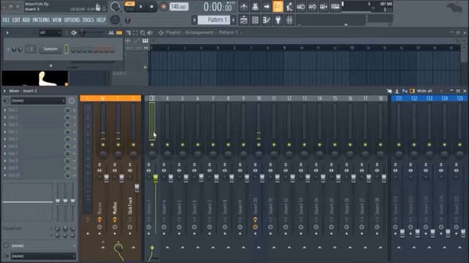469x263 pixels.
Task: Click the transport Stop button
Action: [152, 7]
